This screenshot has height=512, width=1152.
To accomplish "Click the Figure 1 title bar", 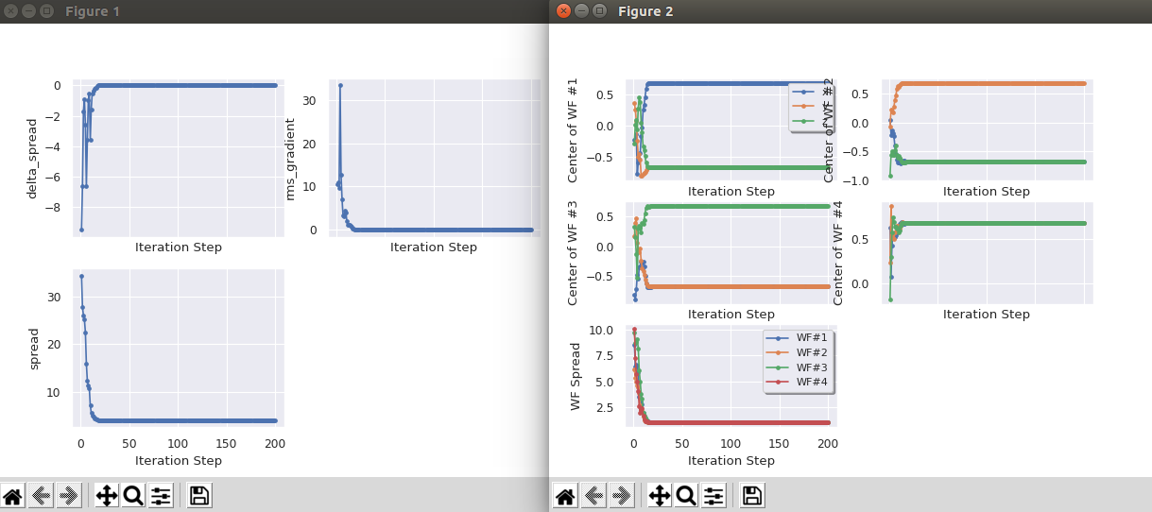I will (284, 11).
